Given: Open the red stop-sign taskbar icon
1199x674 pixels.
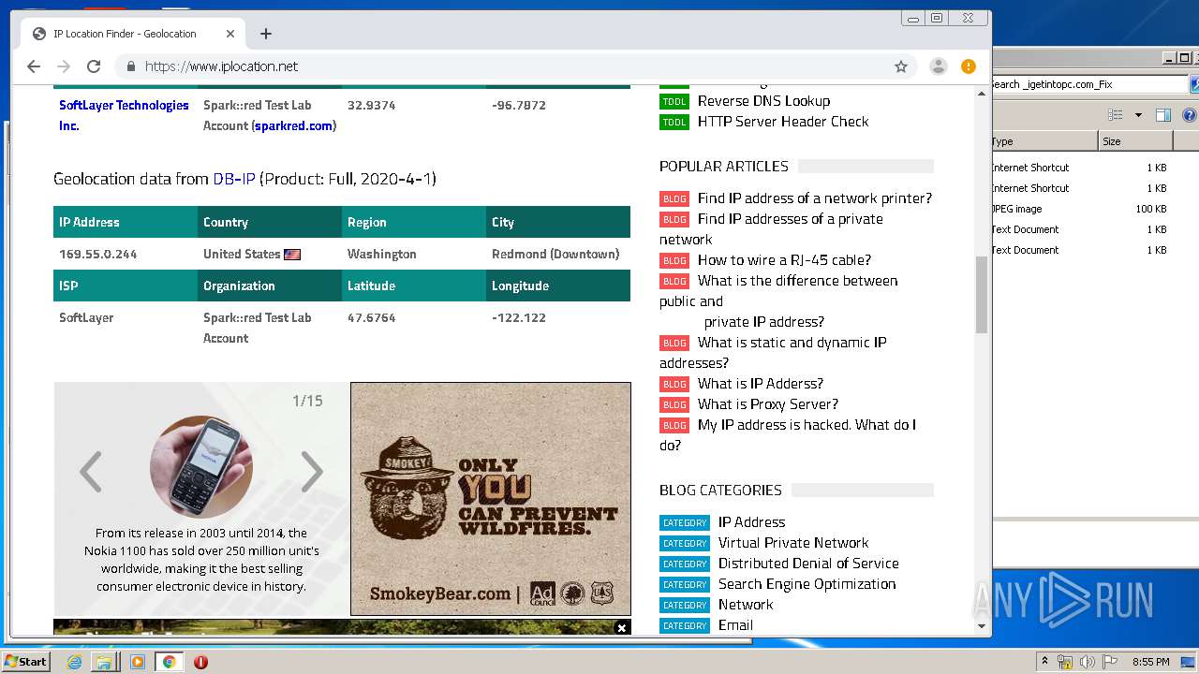Looking at the screenshot, I should pyautogui.click(x=200, y=662).
